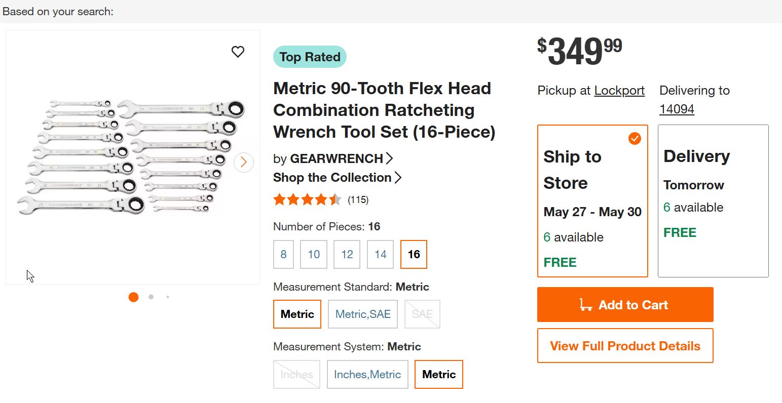Go to the second carousel dot
Screen dimensions: 782x403
click(x=151, y=297)
